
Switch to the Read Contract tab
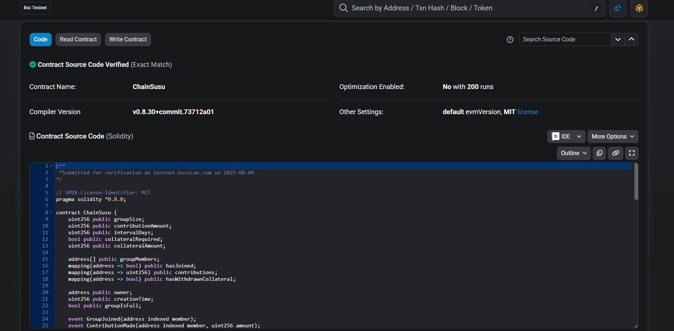pyautogui.click(x=78, y=40)
